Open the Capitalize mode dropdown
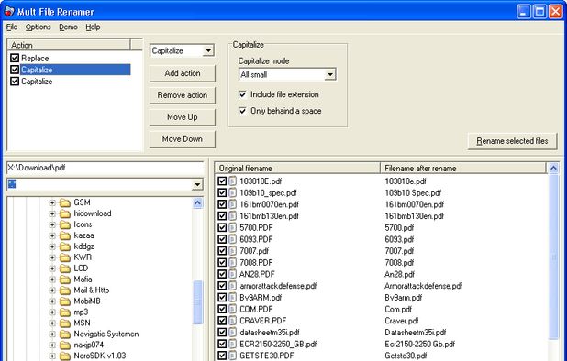Image resolution: width=567 pixels, height=361 pixels. coord(329,75)
